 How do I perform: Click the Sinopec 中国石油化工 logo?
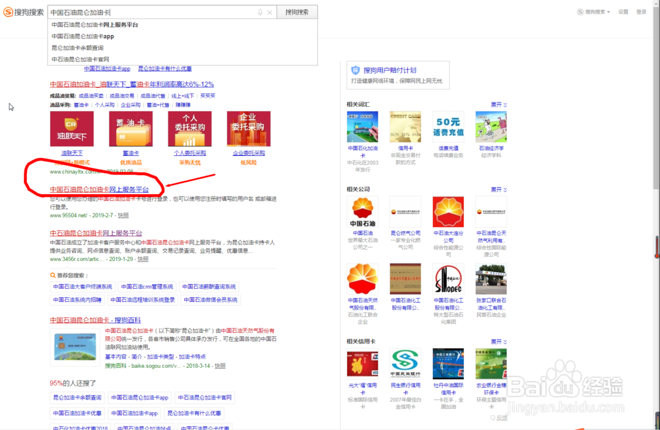click(x=448, y=279)
